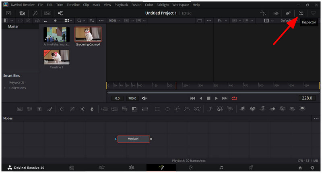Open the Timeline menu

pos(73,5)
